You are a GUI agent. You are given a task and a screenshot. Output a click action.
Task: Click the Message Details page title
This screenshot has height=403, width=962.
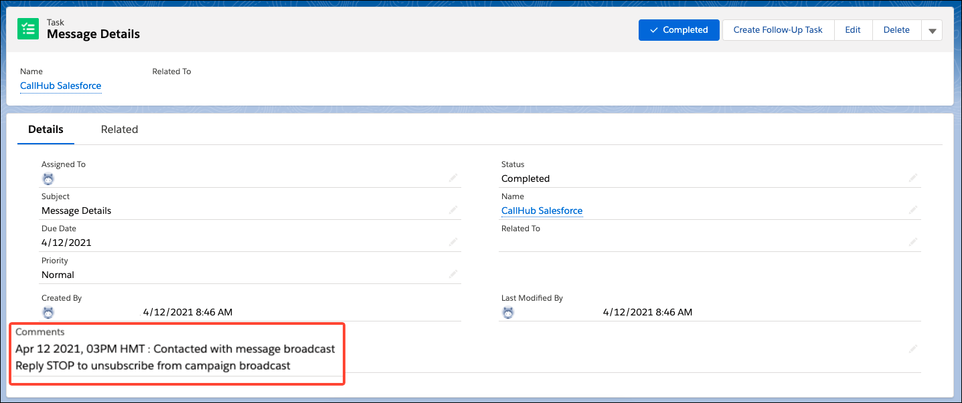coord(93,34)
